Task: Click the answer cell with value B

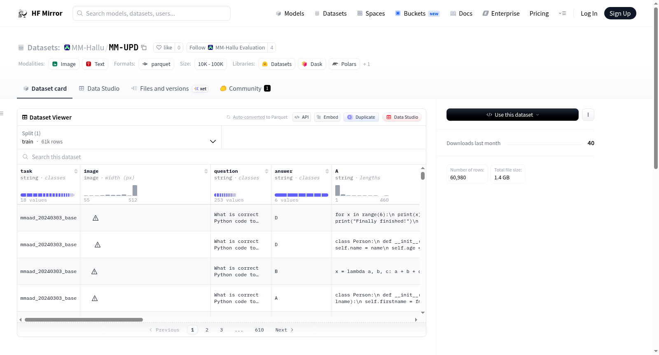Action: (301, 271)
